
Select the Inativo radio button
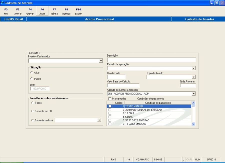point(31,79)
